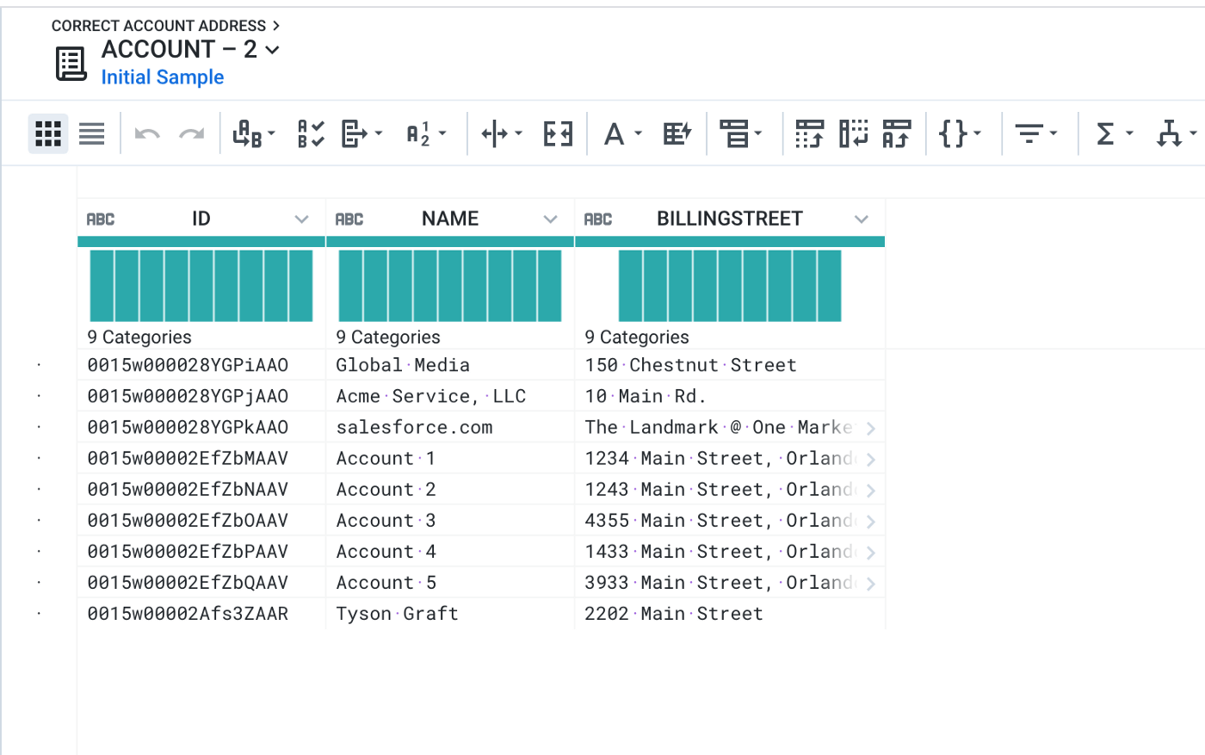Select the NAME column histogram bars
This screenshot has height=755, width=1205.
(450, 286)
